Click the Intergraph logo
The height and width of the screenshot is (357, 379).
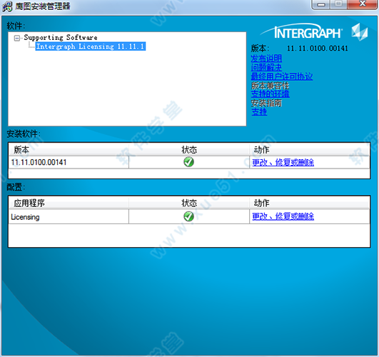(301, 31)
